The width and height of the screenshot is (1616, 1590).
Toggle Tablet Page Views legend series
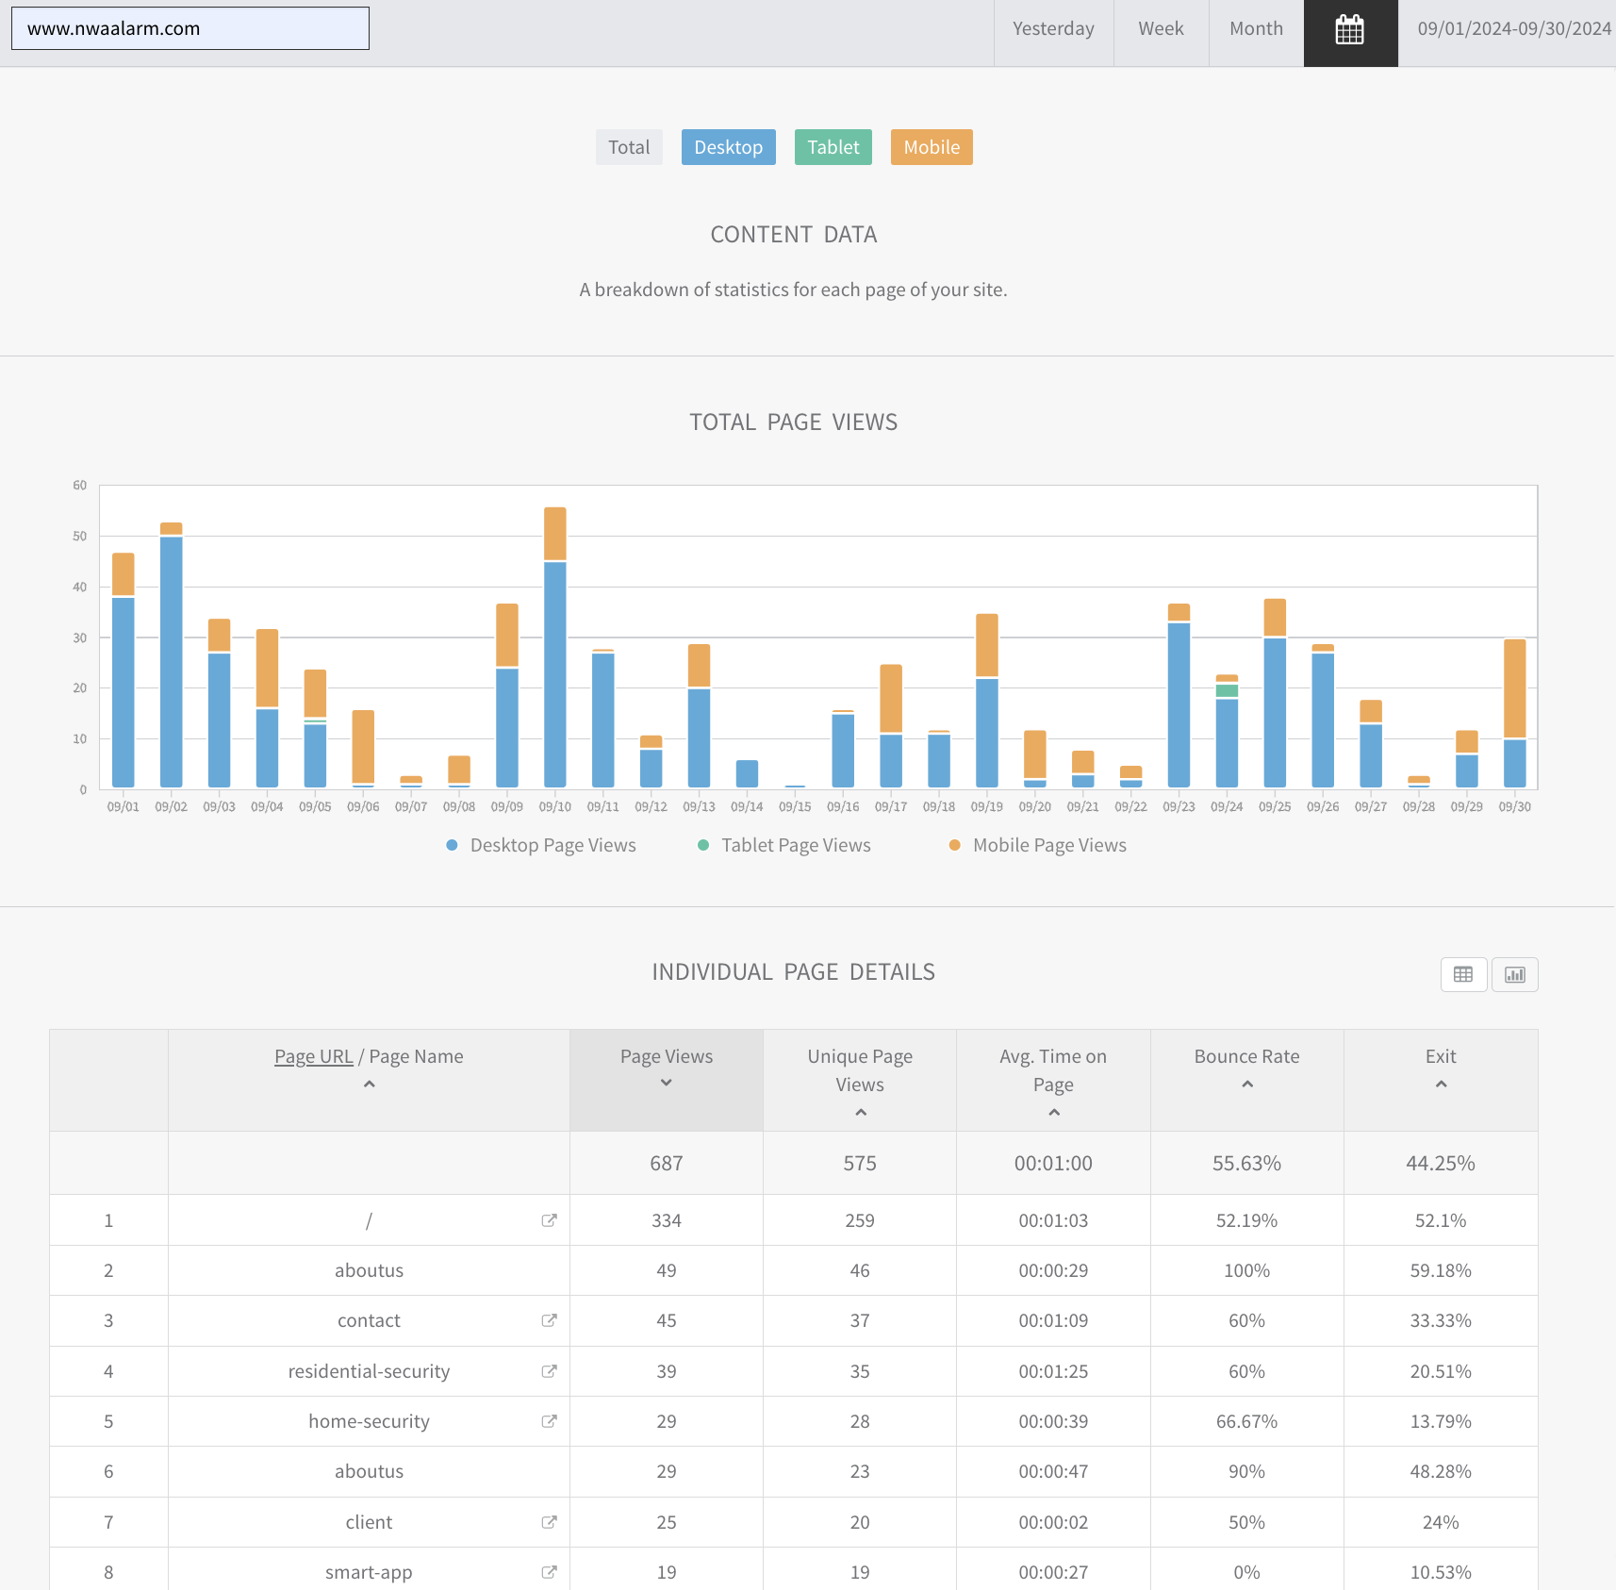point(784,845)
